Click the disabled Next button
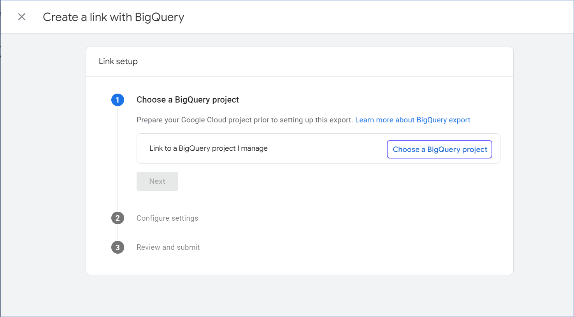The image size is (574, 317). pos(157,181)
